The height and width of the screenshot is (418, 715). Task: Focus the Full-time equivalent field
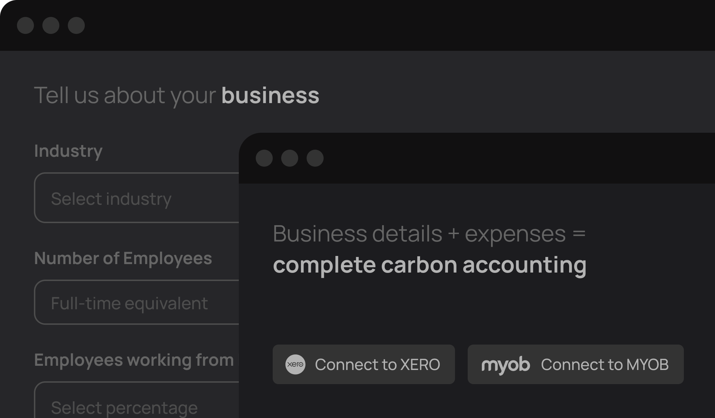pos(136,303)
